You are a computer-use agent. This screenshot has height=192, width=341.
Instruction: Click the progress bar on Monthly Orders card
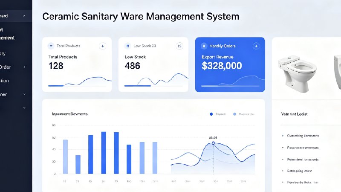click(230, 86)
